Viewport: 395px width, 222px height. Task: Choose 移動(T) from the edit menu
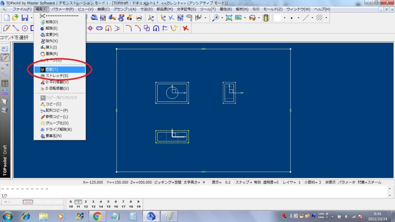(60, 69)
